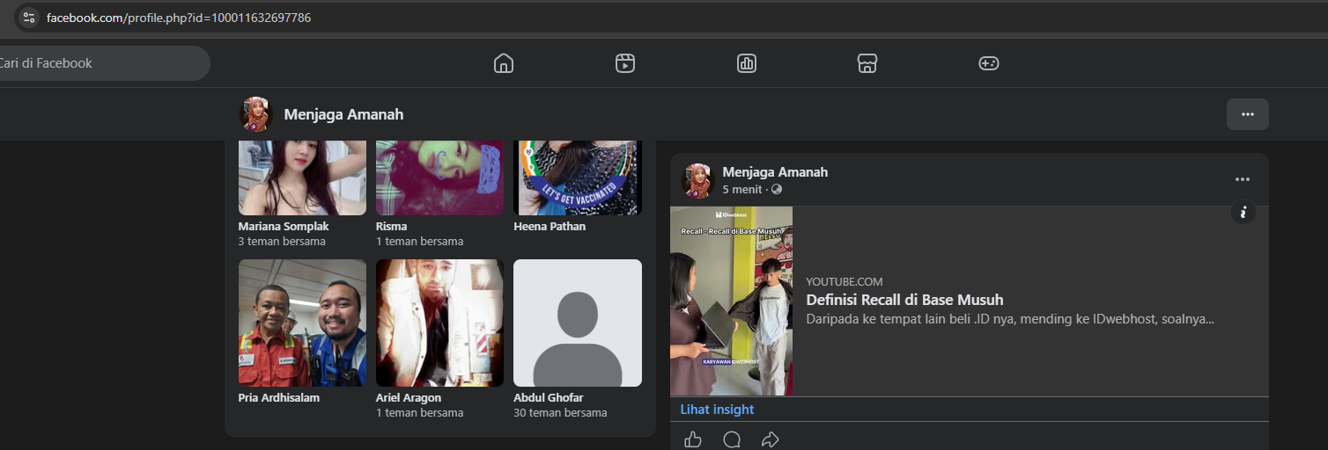Open the Reels video icon in navigation
Viewport: 1328px width, 450px height.
[x=625, y=63]
